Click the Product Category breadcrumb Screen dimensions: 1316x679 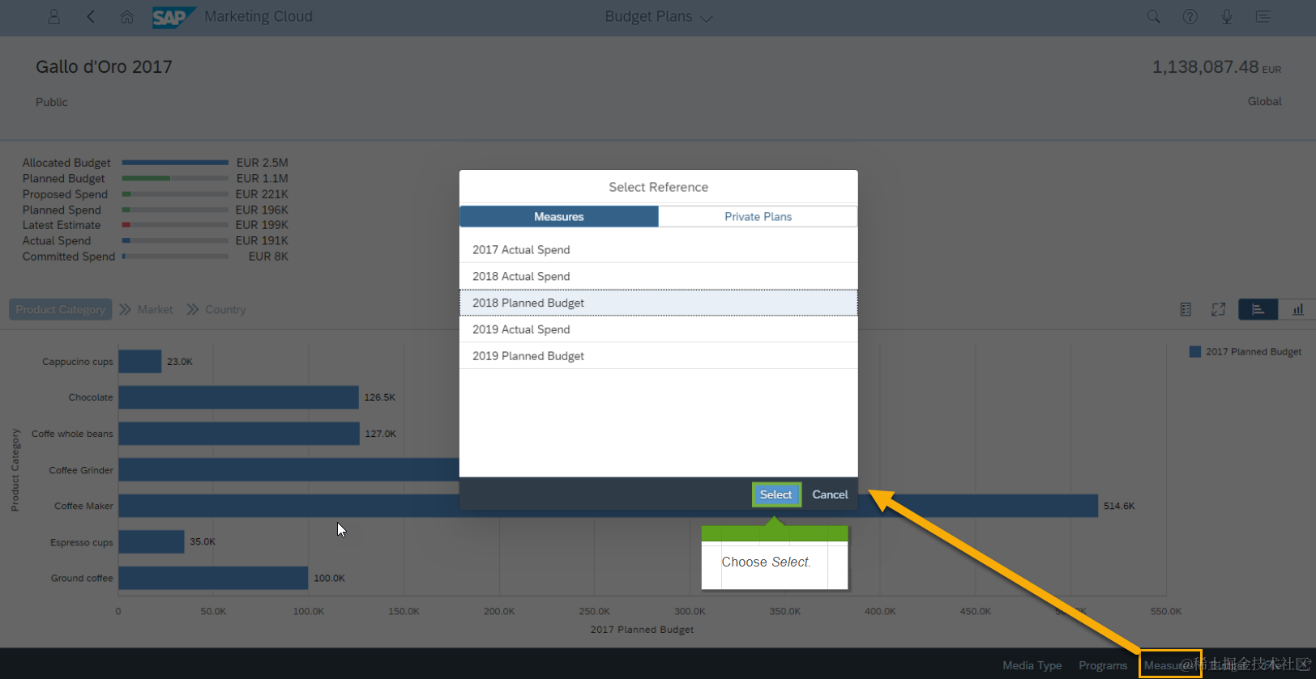[60, 309]
